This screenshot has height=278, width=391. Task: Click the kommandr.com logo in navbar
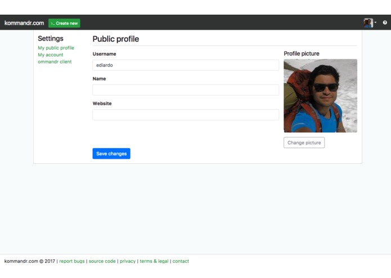(x=24, y=23)
